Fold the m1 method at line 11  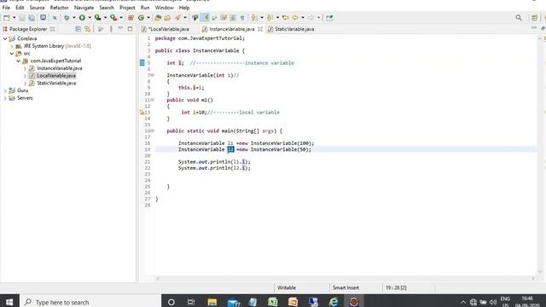153,100
